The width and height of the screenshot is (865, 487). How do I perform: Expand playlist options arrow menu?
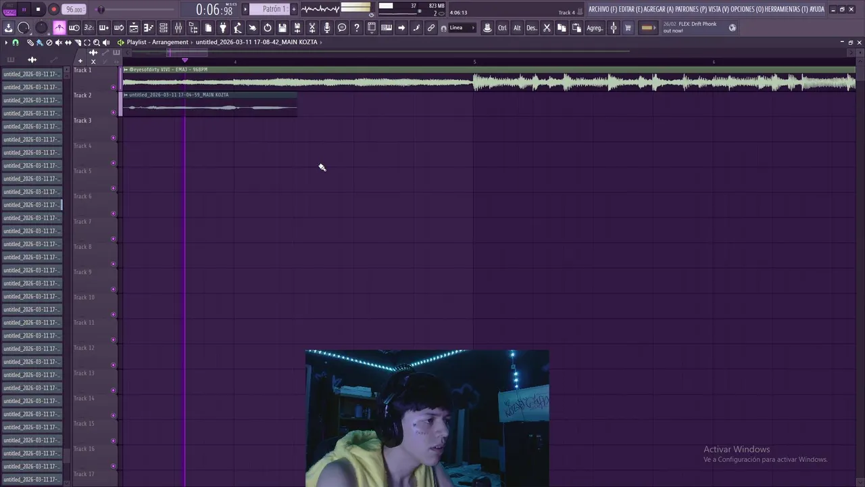click(x=6, y=43)
